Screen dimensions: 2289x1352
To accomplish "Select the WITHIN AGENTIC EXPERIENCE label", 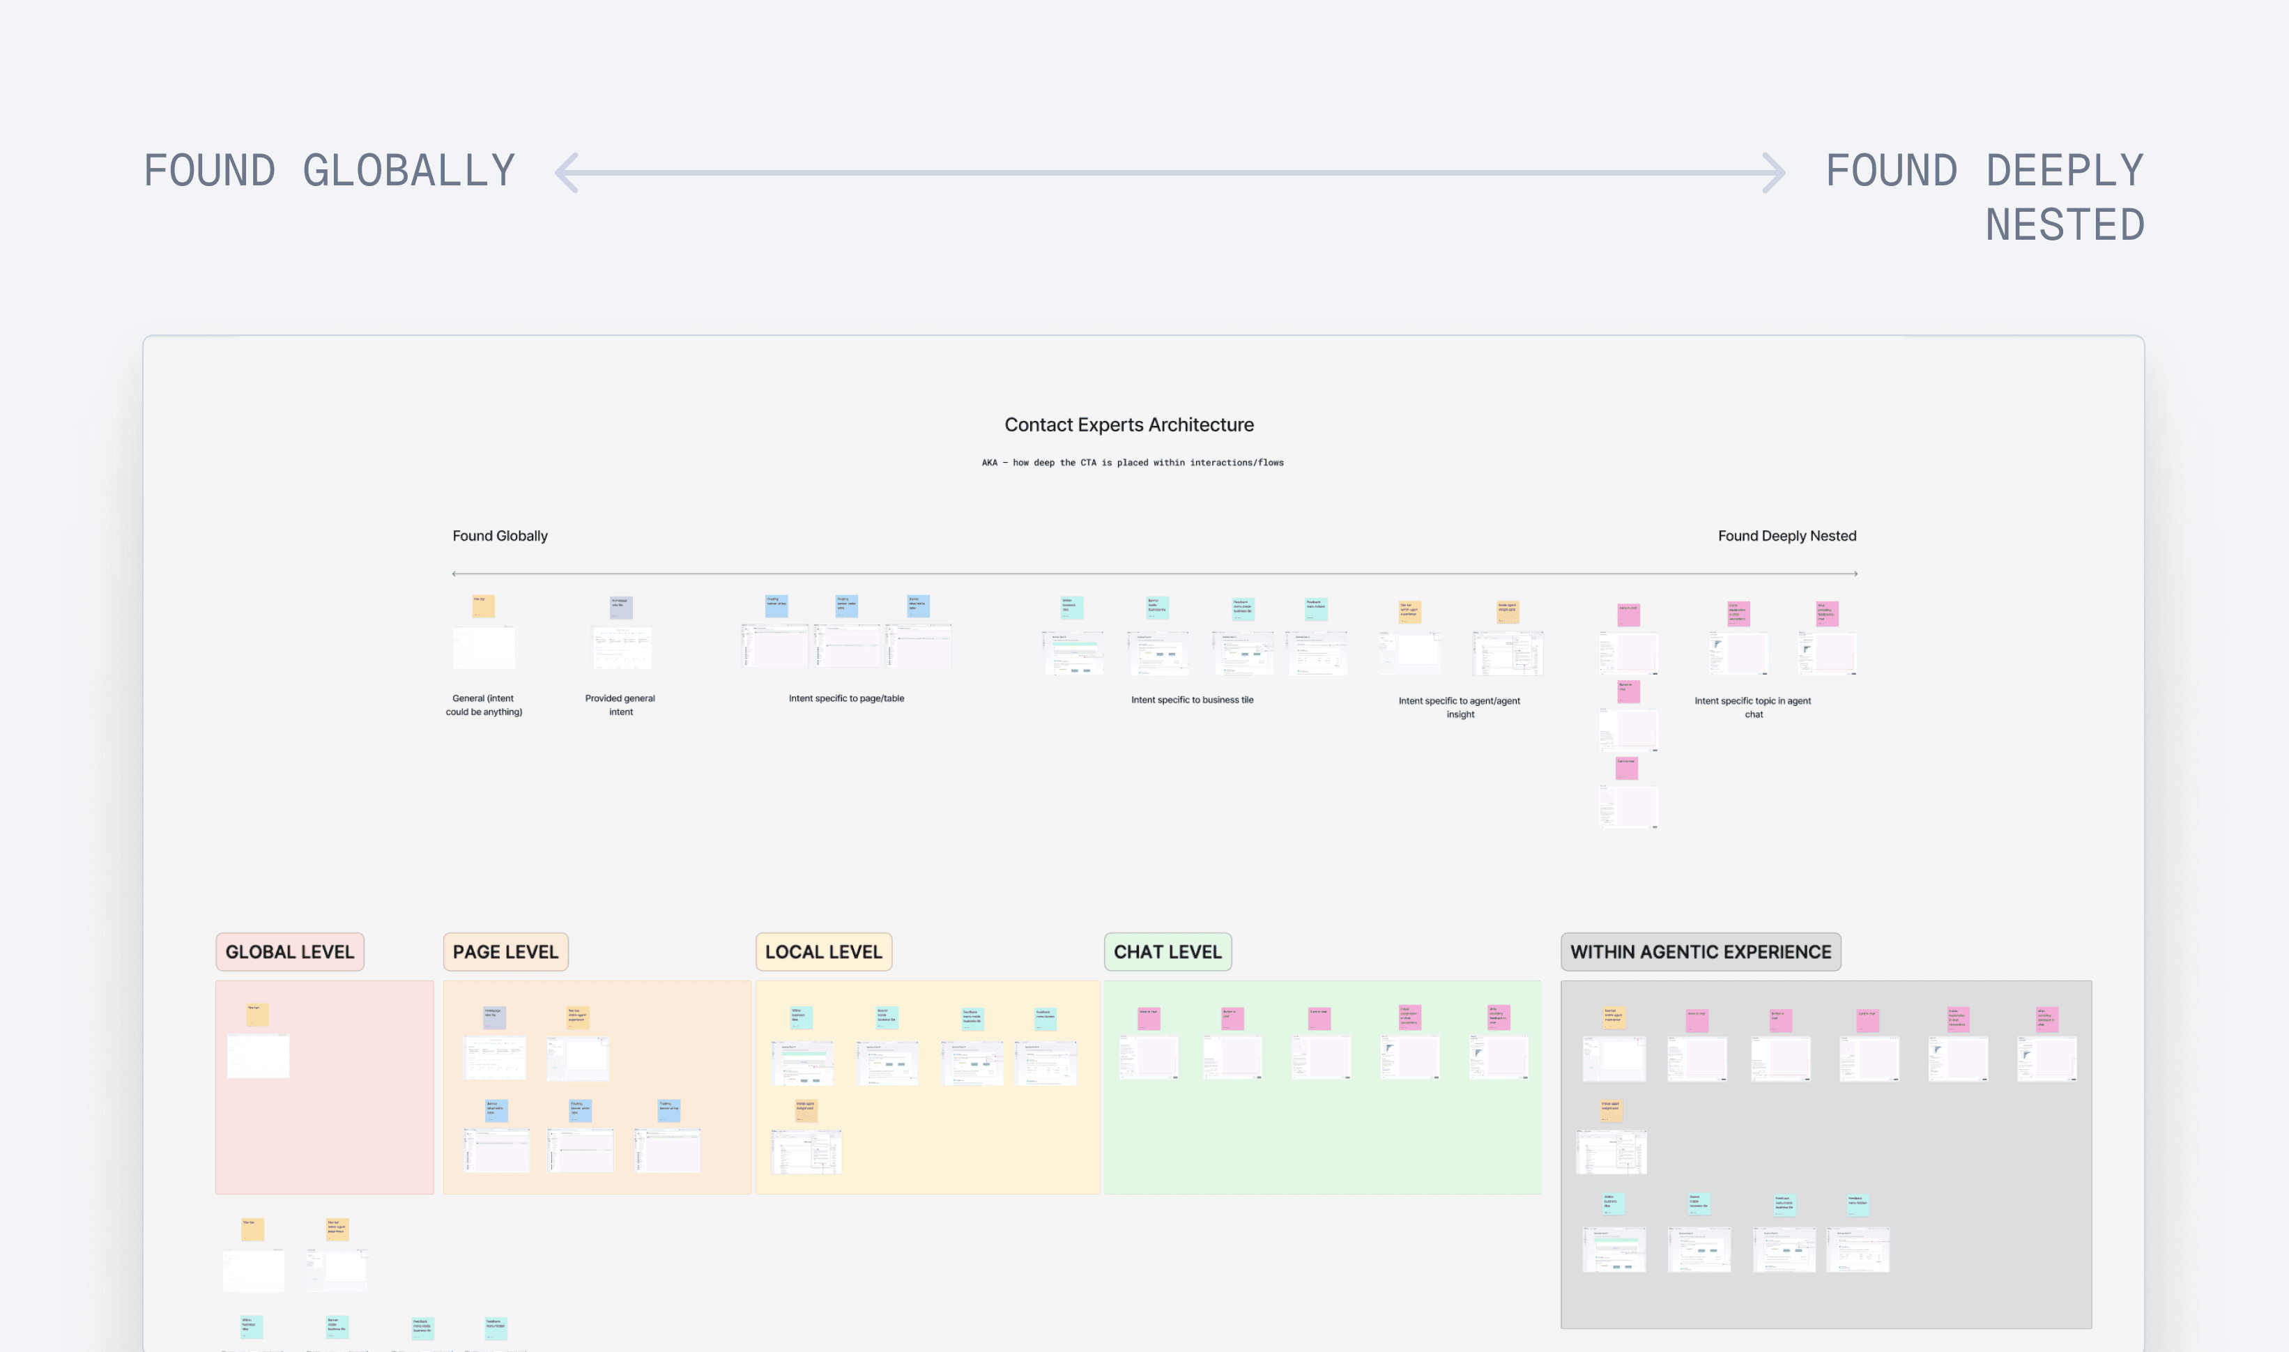I will coord(1700,952).
